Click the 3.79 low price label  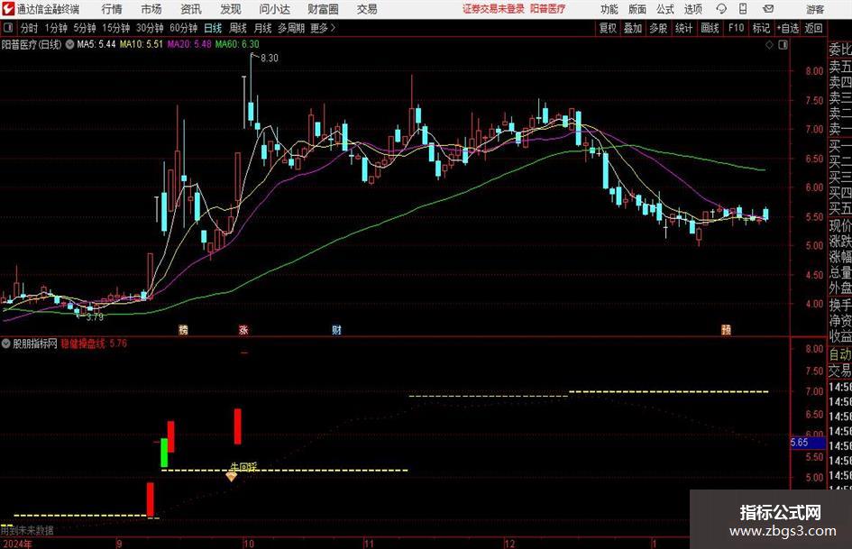95,317
